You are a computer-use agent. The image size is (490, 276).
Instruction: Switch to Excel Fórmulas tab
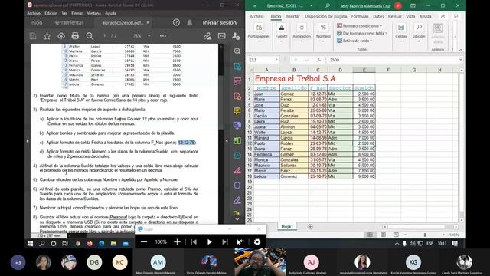tap(360, 16)
